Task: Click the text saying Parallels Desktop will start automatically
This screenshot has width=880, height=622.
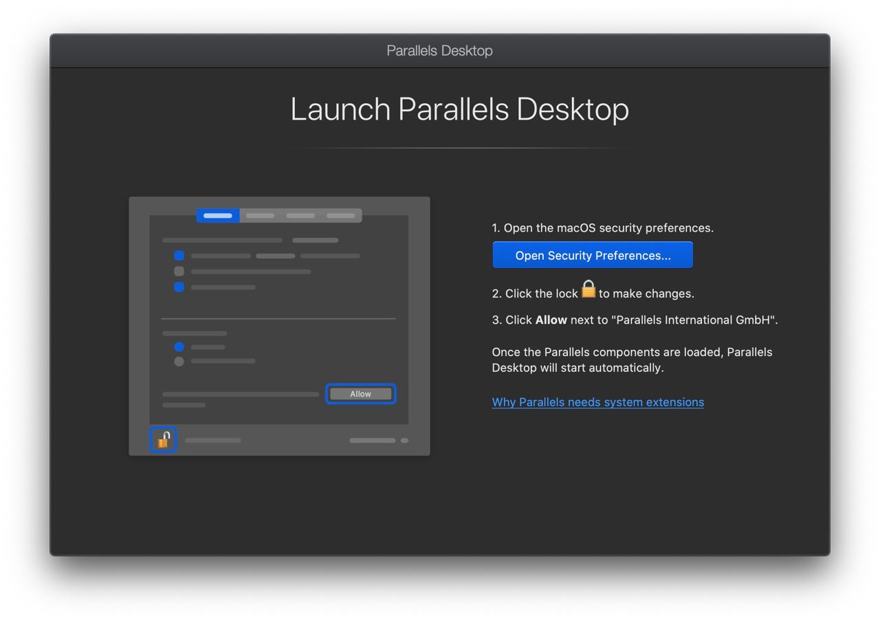Action: click(632, 359)
